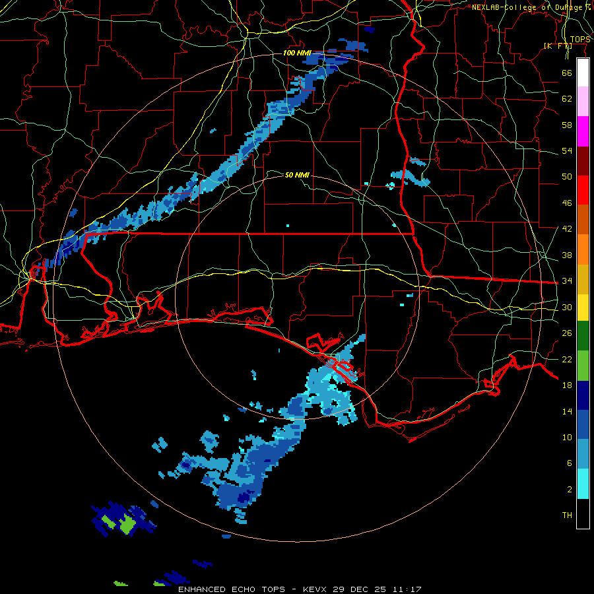Click the '22' legend value
The width and height of the screenshot is (594, 594).
coord(567,359)
